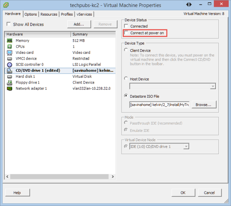Select the CPUs row label
This screenshot has height=206, width=231.
point(20,47)
